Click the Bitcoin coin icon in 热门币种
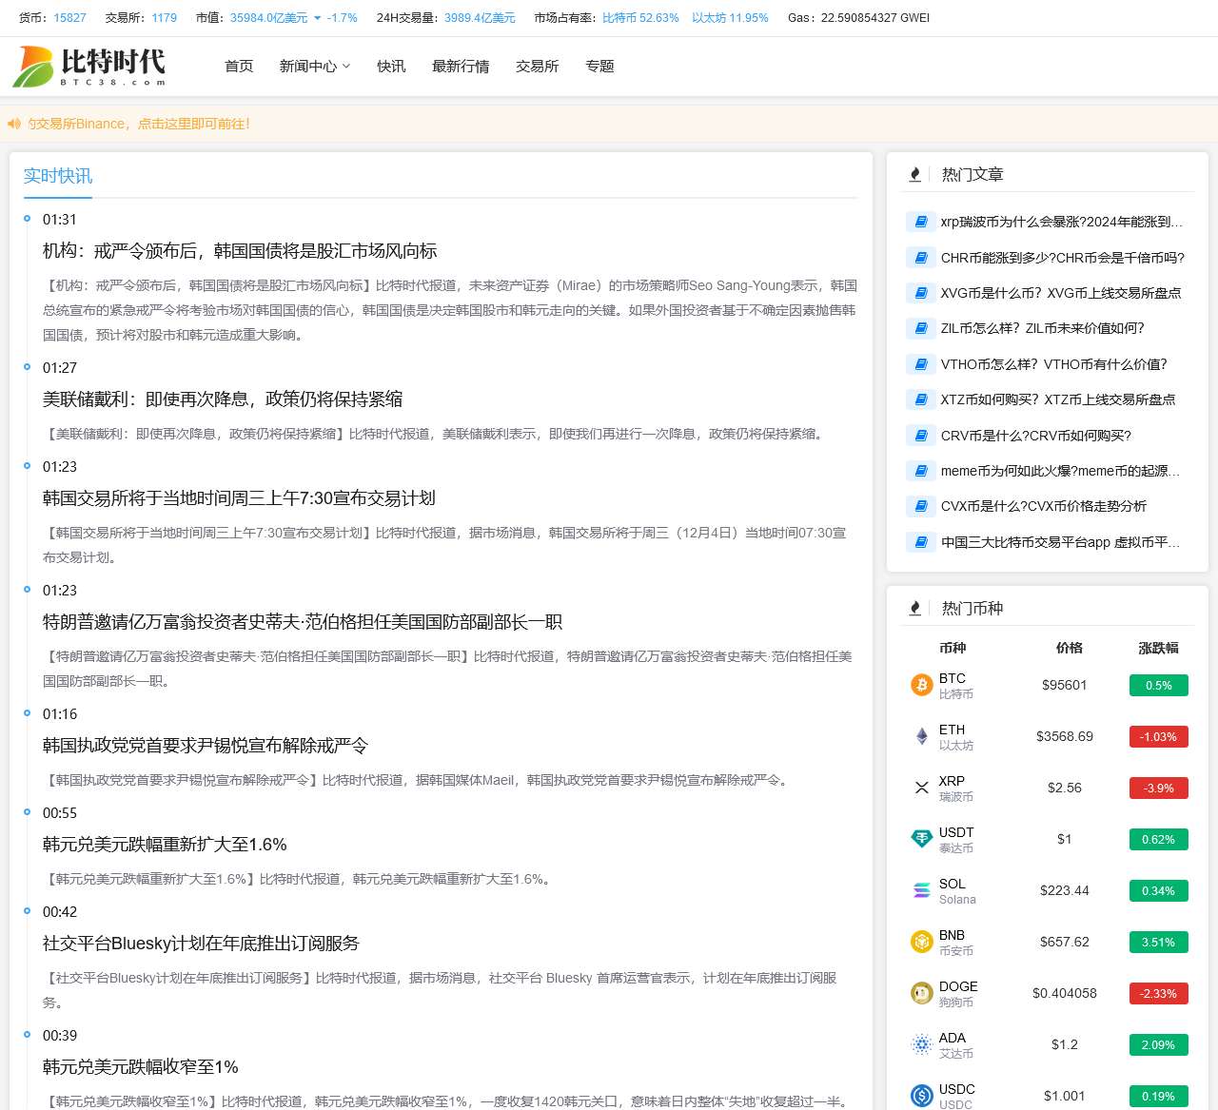 coord(921,685)
